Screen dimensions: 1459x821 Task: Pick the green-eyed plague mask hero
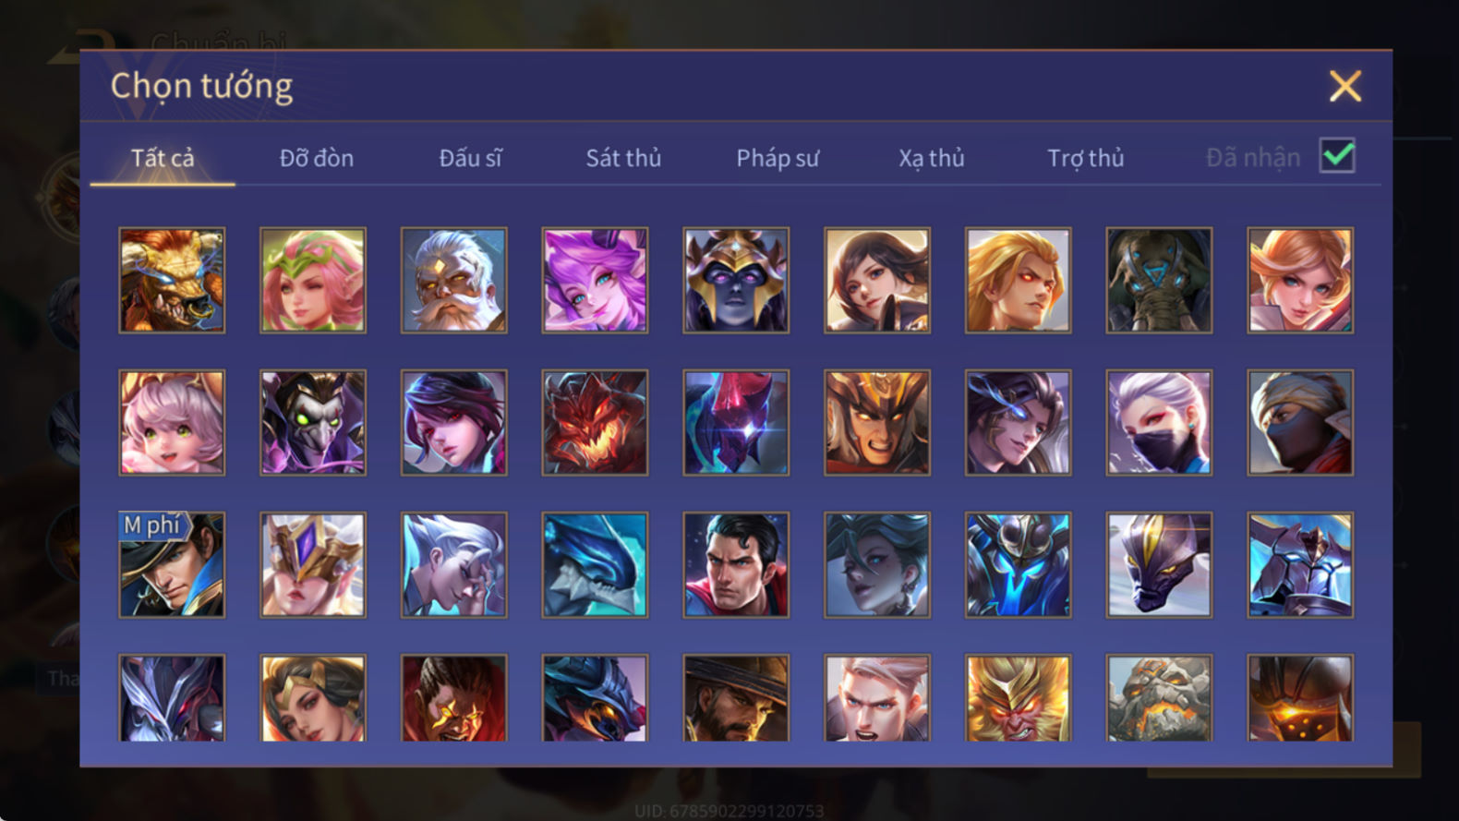(313, 423)
